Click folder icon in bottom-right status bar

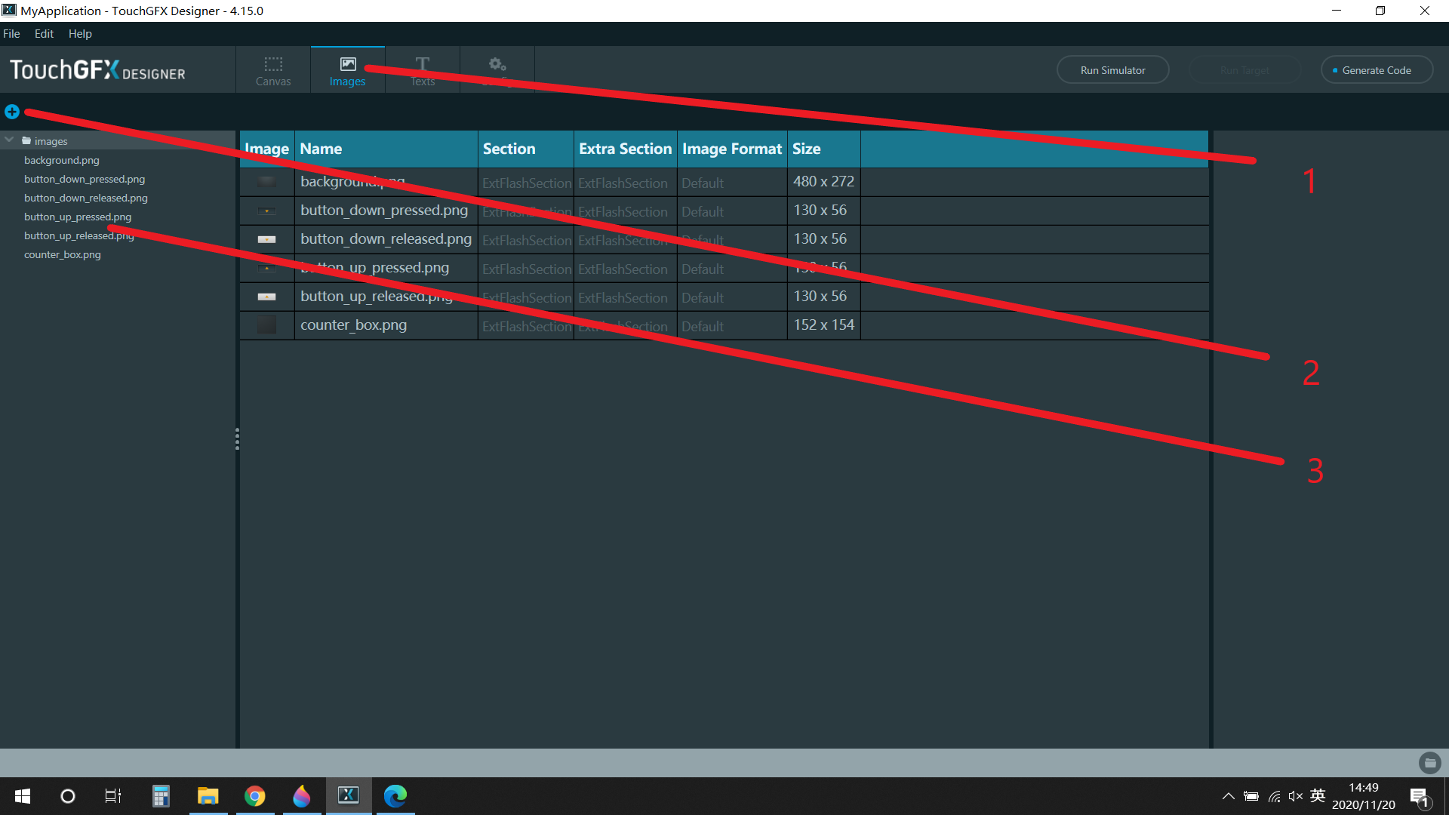pyautogui.click(x=1429, y=763)
